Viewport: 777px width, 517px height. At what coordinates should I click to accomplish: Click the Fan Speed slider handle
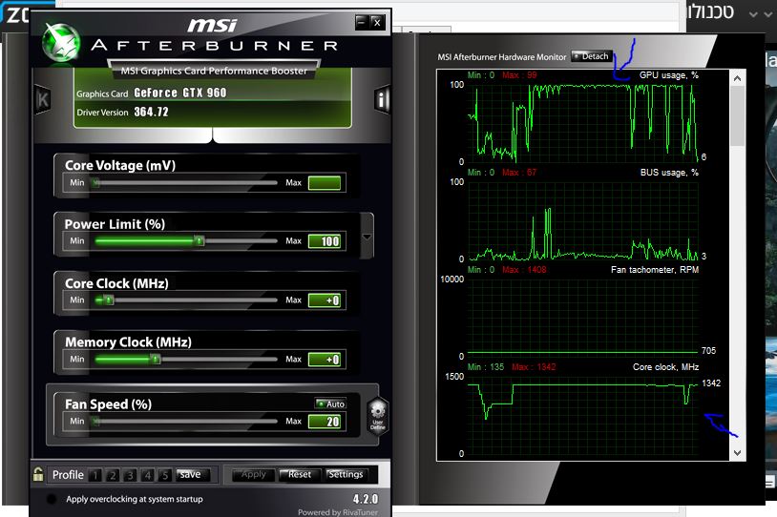click(96, 421)
